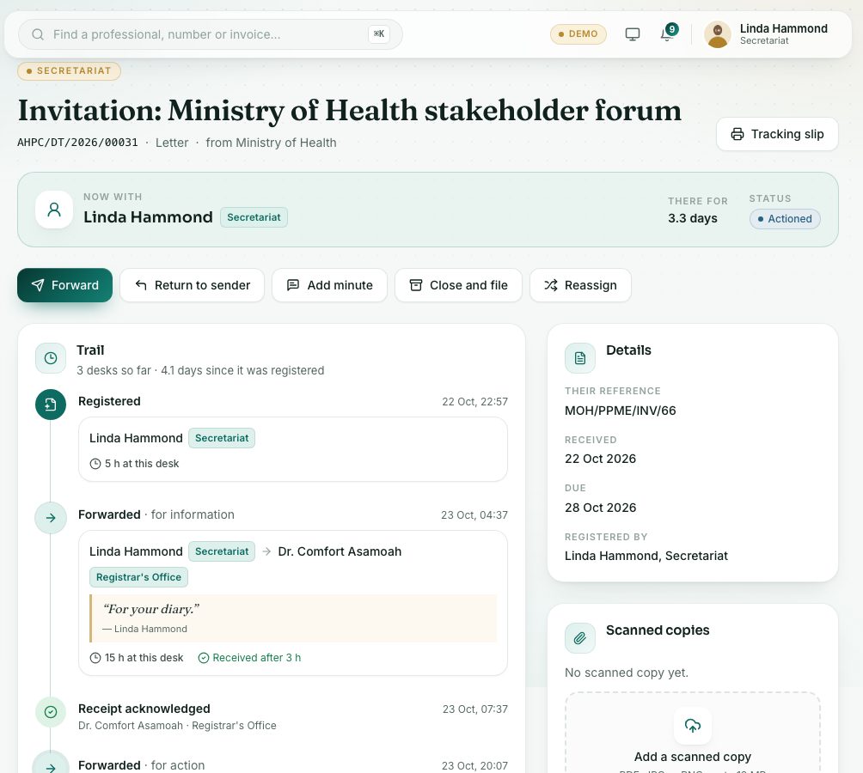Click Linda Hammond's profile avatar
Image resolution: width=863 pixels, height=773 pixels.
[x=718, y=34]
